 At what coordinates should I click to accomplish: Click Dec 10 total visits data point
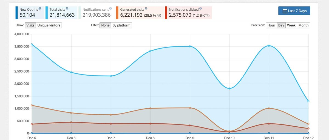[229, 88]
